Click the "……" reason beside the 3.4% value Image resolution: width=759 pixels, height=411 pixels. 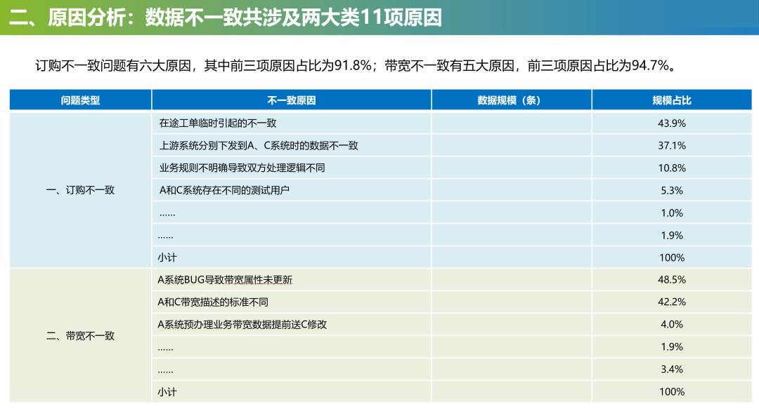click(166, 371)
